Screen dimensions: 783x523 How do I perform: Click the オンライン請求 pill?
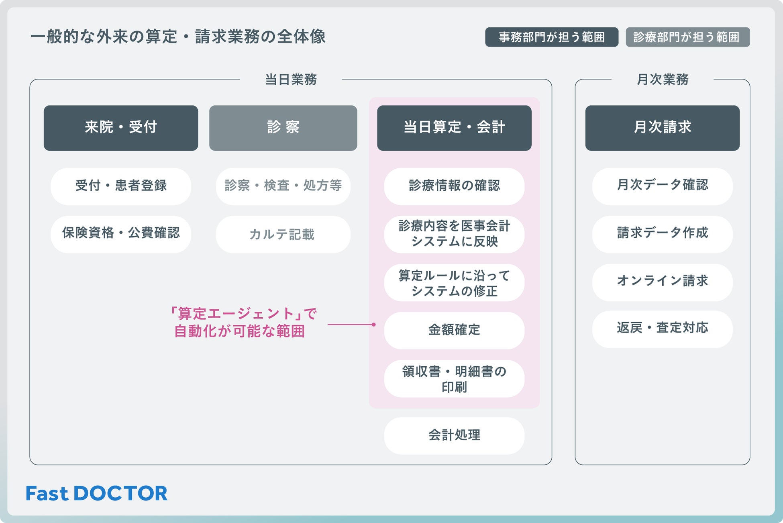pyautogui.click(x=662, y=282)
